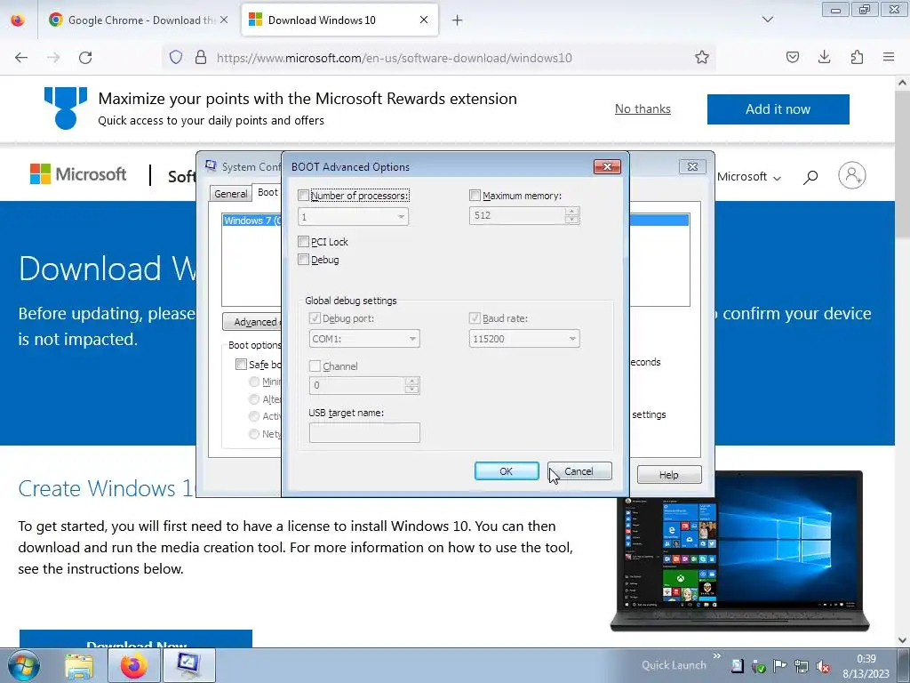Click Cancel in BOOT Advanced Options
The height and width of the screenshot is (683, 910).
(579, 471)
